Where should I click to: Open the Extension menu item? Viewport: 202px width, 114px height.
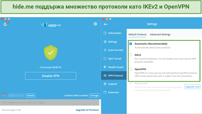(114, 92)
